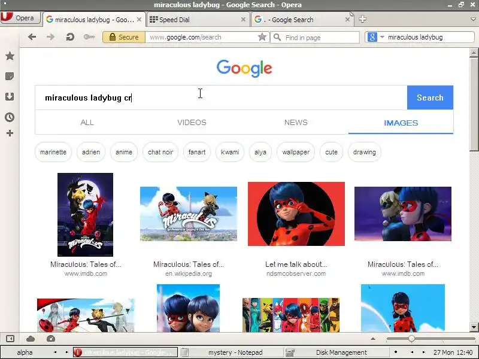
Task: Click the 'en.wikipedia.org' source link
Action: point(189,273)
